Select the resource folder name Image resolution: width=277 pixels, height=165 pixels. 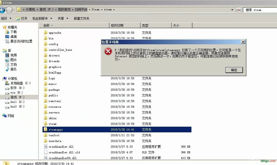click(x=55, y=107)
